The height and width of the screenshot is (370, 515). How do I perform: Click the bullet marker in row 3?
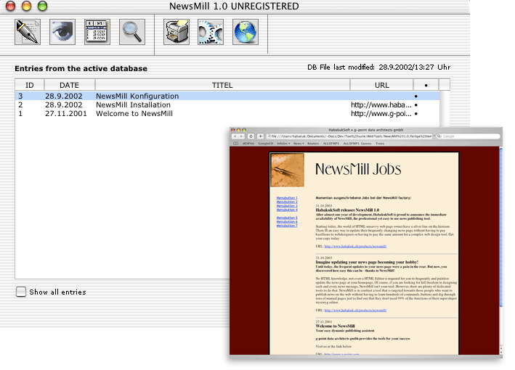point(415,96)
